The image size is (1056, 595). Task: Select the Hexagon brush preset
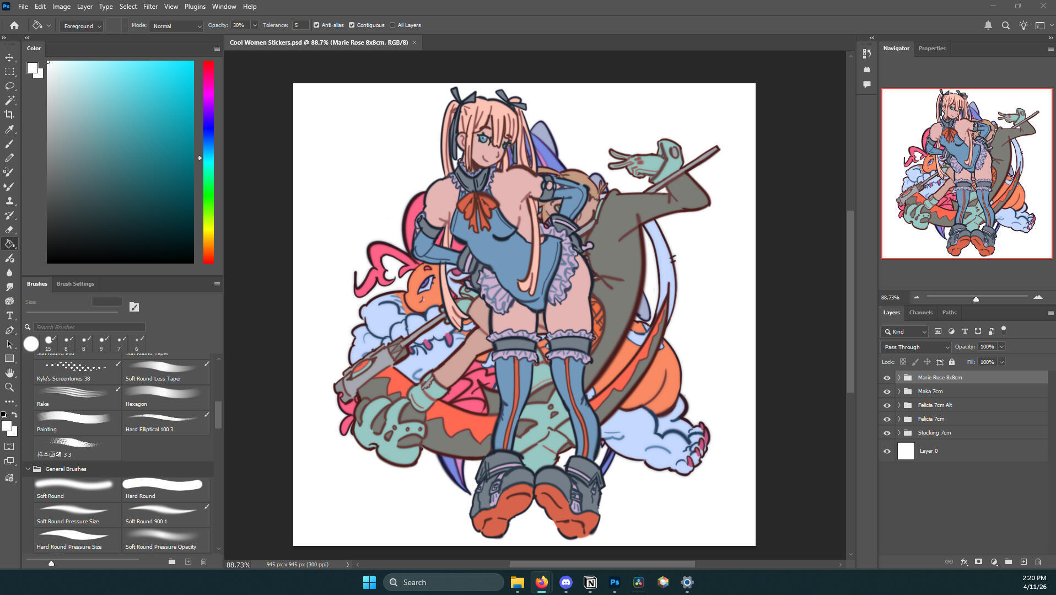point(165,397)
